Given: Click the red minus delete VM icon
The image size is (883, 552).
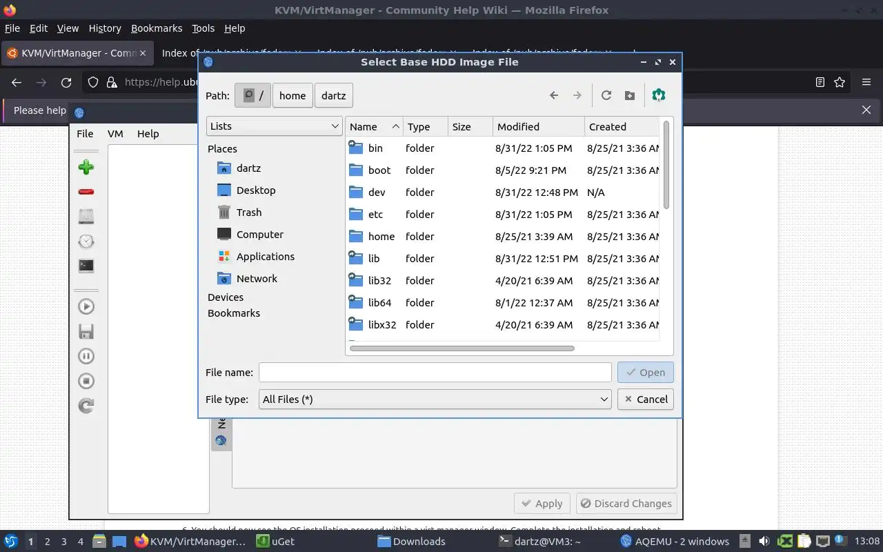Looking at the screenshot, I should click(86, 192).
